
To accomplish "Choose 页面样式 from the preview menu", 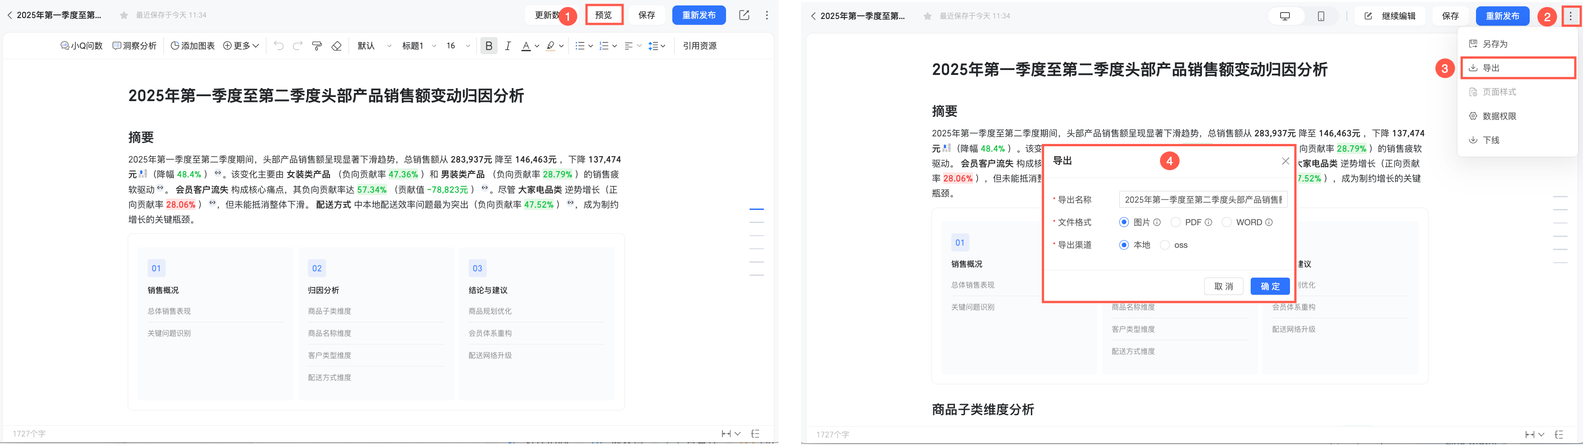I will tap(1517, 92).
